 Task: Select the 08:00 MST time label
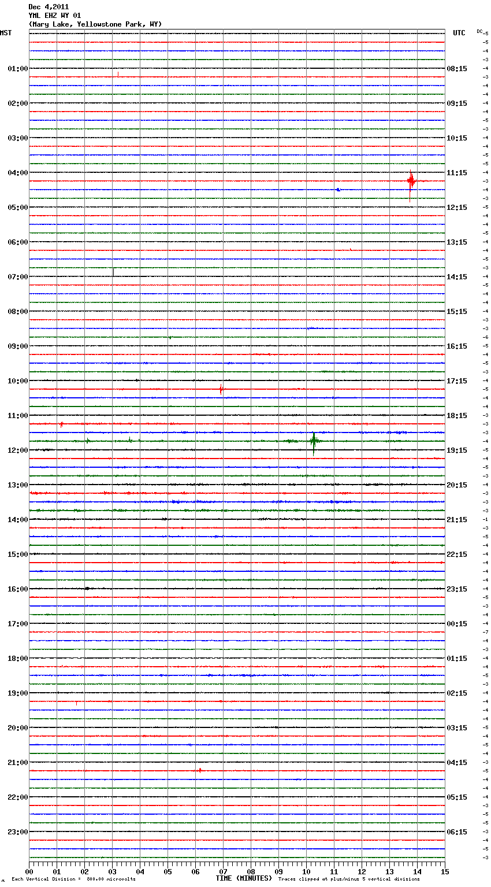click(x=18, y=312)
